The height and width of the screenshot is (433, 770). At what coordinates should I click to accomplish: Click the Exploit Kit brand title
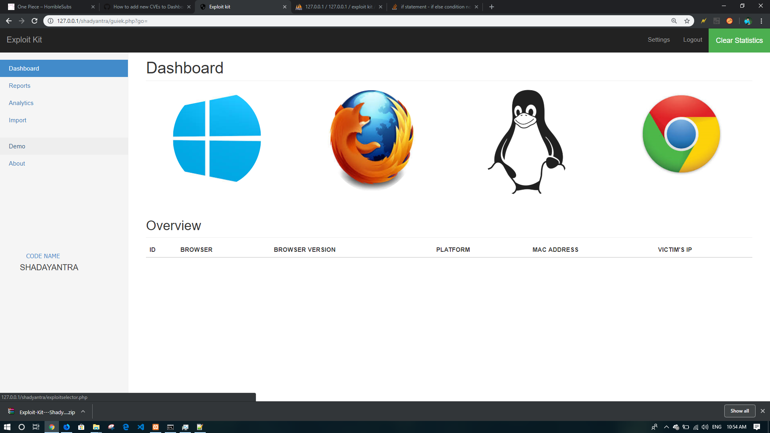(24, 40)
